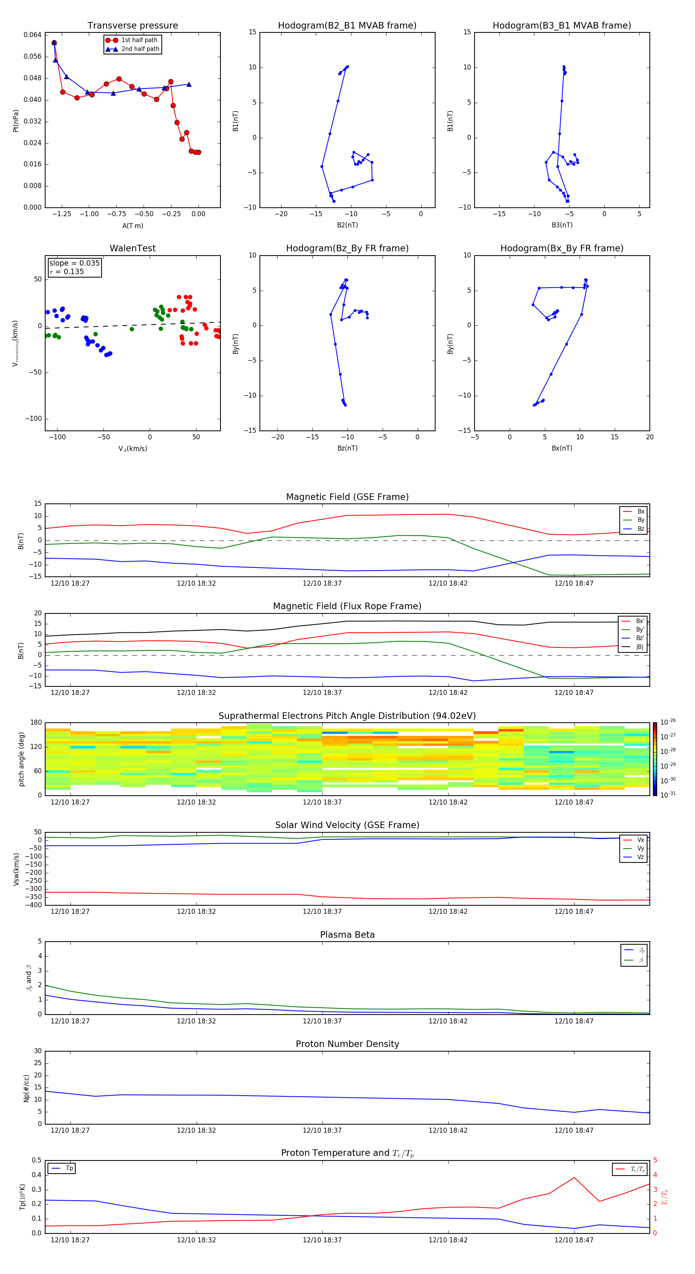Click the 'Hodogram(Bx_By FR frame)' title
This screenshot has width=695, height=1274.
pyautogui.click(x=562, y=248)
